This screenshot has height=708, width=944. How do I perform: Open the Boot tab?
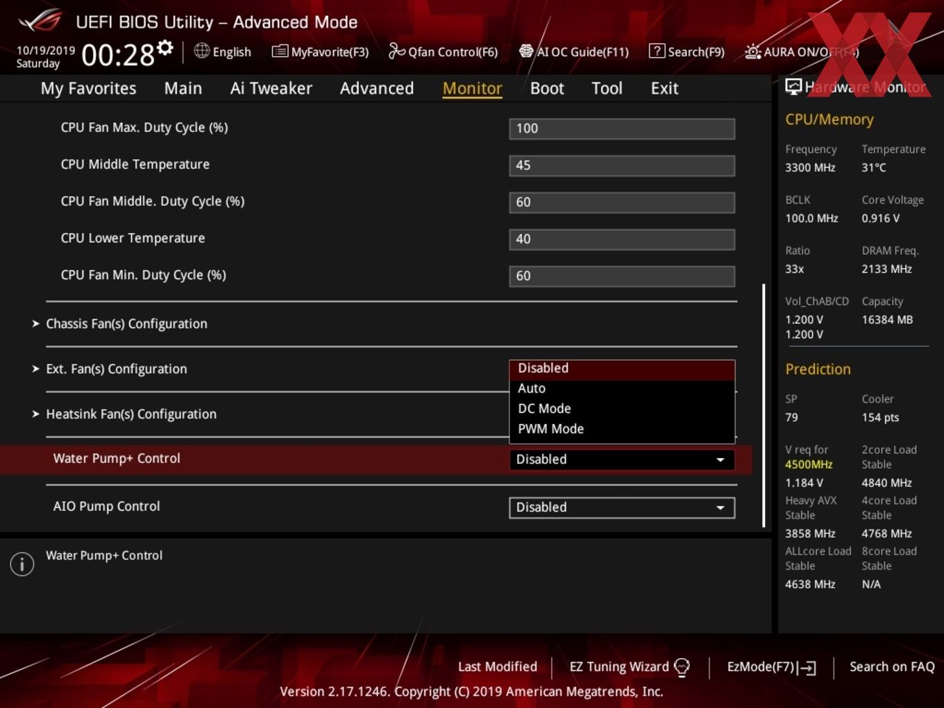pyautogui.click(x=547, y=88)
